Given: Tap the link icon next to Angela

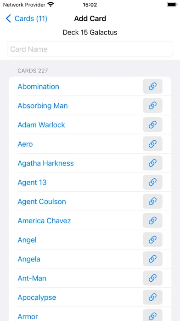Looking at the screenshot, I should 152,259.
